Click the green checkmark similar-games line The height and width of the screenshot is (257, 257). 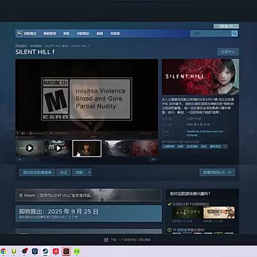[x=188, y=204]
